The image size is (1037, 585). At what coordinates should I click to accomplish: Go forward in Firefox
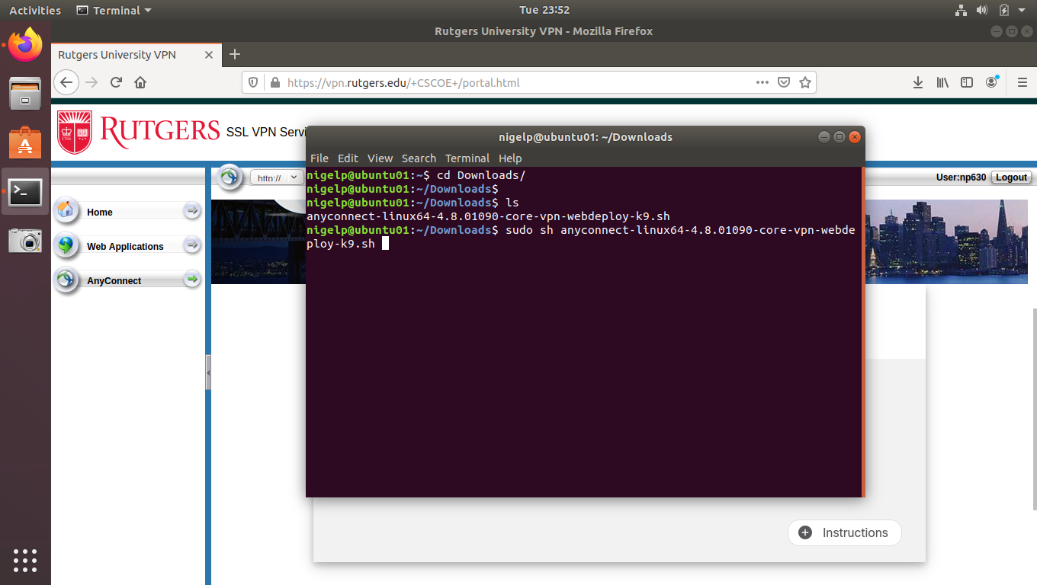92,82
